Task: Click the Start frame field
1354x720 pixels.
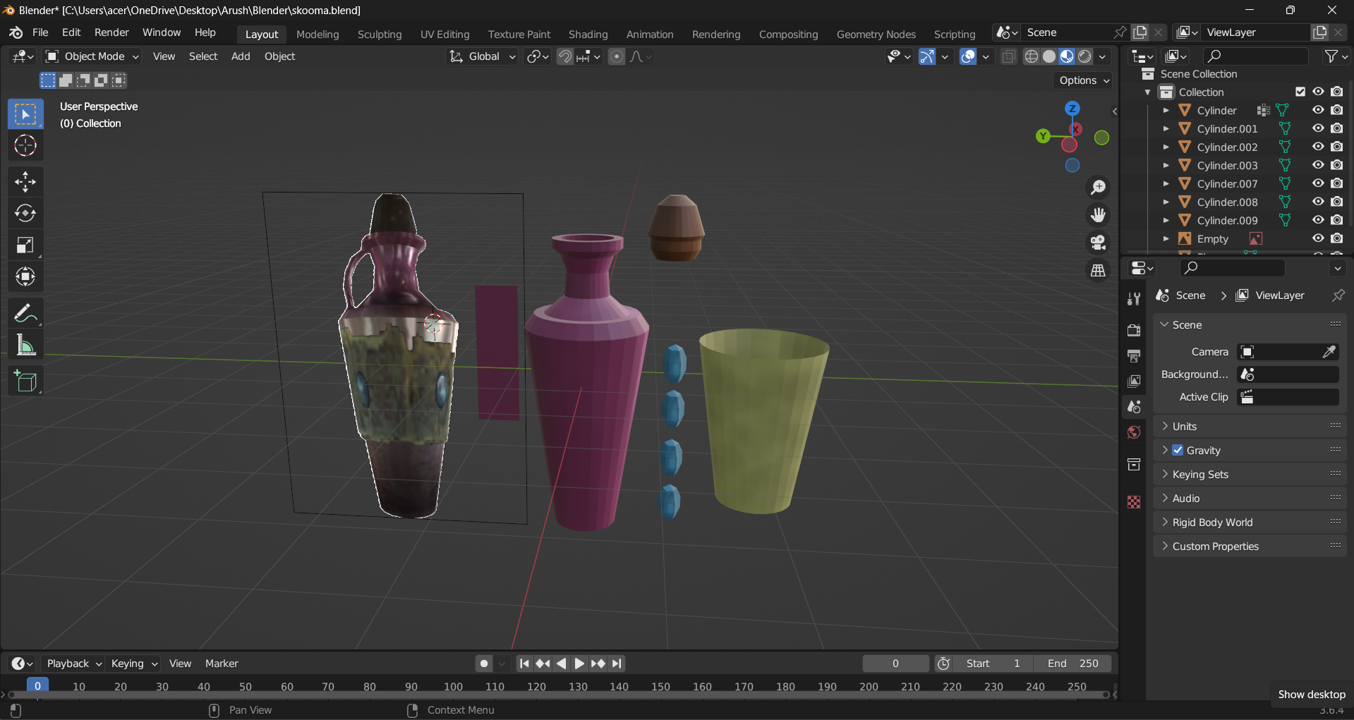Action: [993, 664]
